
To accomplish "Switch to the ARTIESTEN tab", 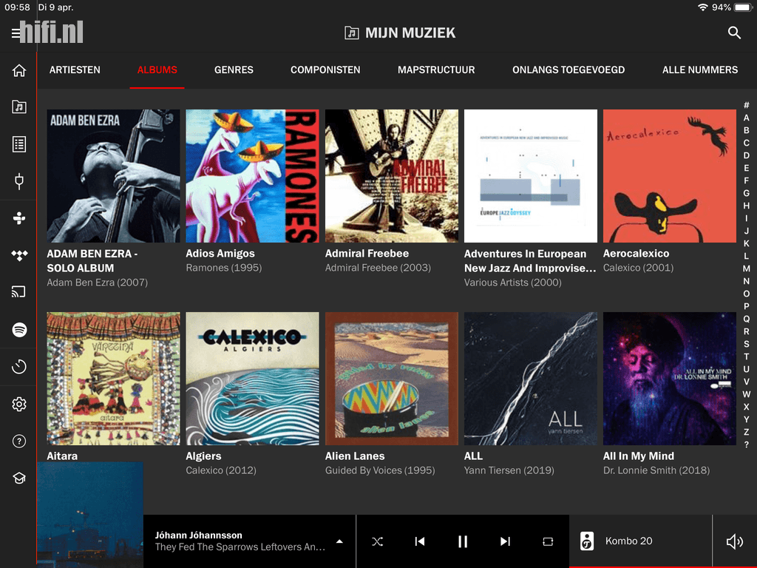I will click(x=75, y=70).
